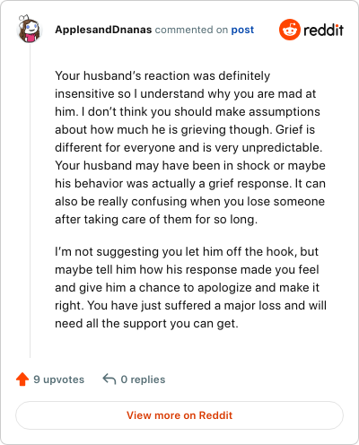The image size is (359, 445).
Task: Click the line "after taking care of them for so long"
Action: [x=156, y=219]
